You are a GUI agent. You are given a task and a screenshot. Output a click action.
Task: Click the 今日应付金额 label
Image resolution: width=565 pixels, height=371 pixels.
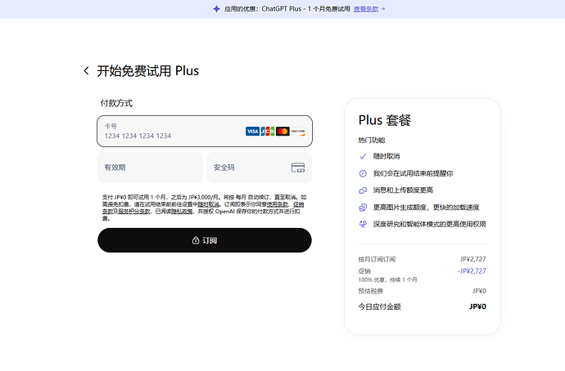pyautogui.click(x=379, y=306)
